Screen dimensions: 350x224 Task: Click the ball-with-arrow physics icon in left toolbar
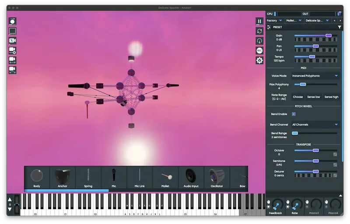[x=13, y=21]
